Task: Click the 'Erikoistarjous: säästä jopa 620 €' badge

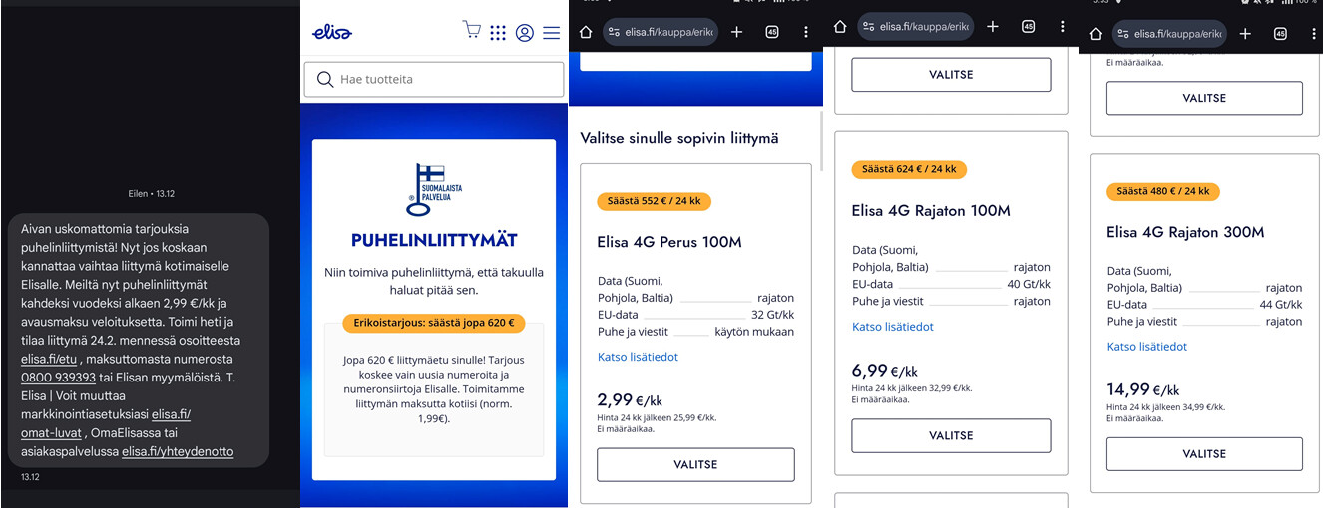Action: (x=433, y=323)
